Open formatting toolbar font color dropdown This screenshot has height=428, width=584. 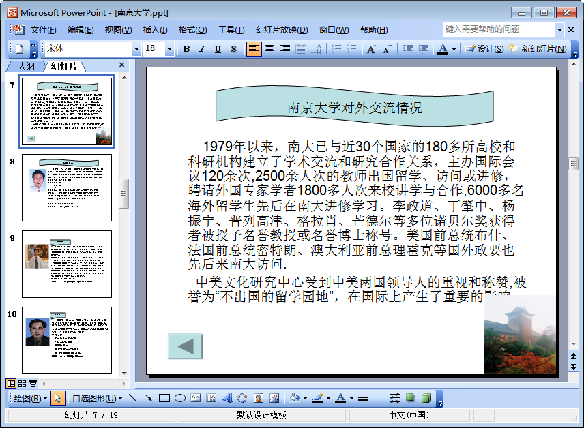[x=454, y=49]
